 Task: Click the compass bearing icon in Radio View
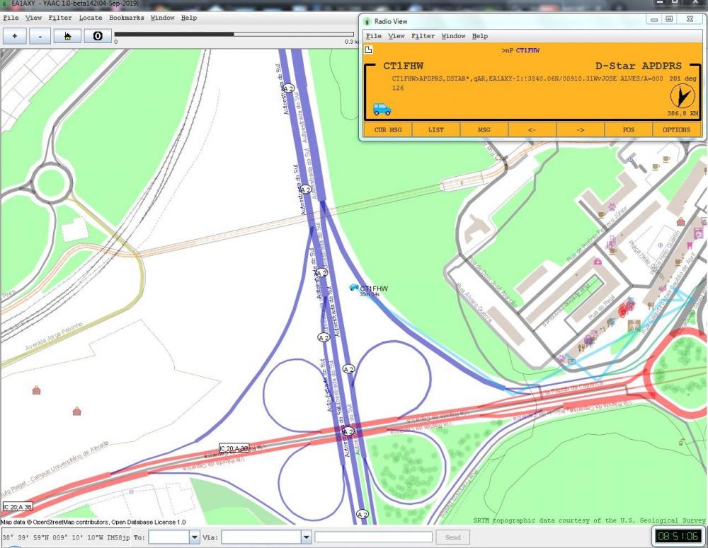[682, 96]
